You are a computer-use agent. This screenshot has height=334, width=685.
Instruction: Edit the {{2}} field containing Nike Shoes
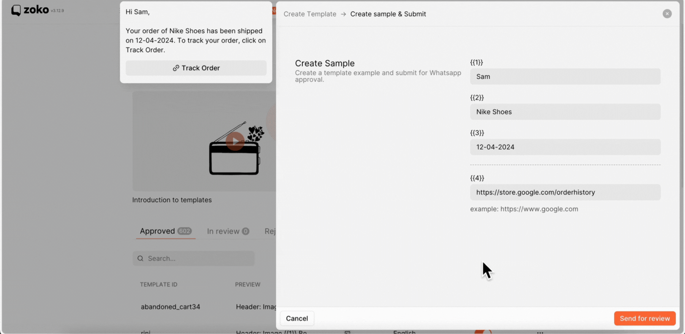[565, 112]
